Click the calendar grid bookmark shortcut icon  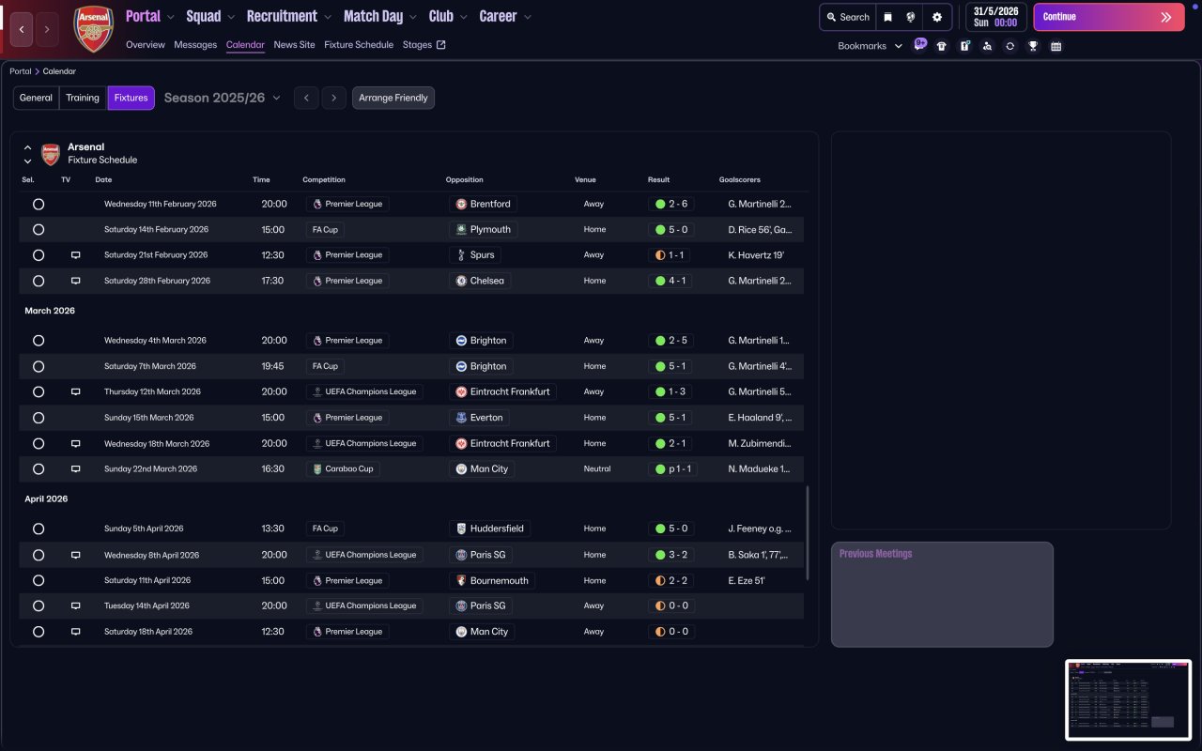pyautogui.click(x=1056, y=46)
